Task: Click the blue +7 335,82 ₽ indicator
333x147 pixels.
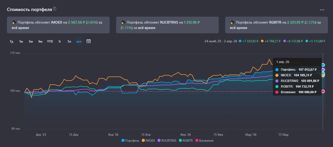Action: pyautogui.click(x=249, y=41)
